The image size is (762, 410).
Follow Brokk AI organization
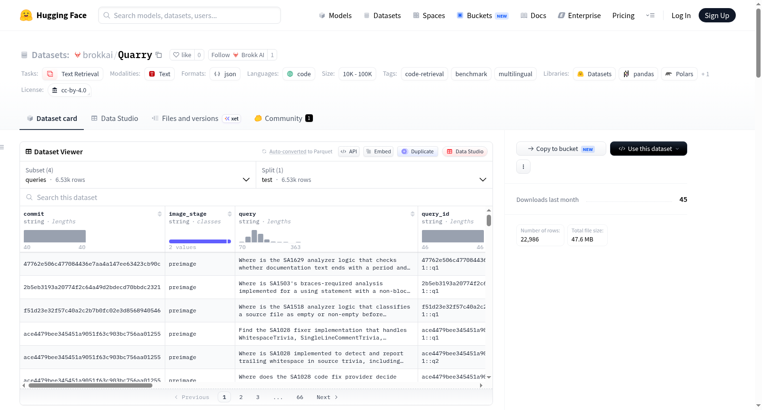point(238,55)
